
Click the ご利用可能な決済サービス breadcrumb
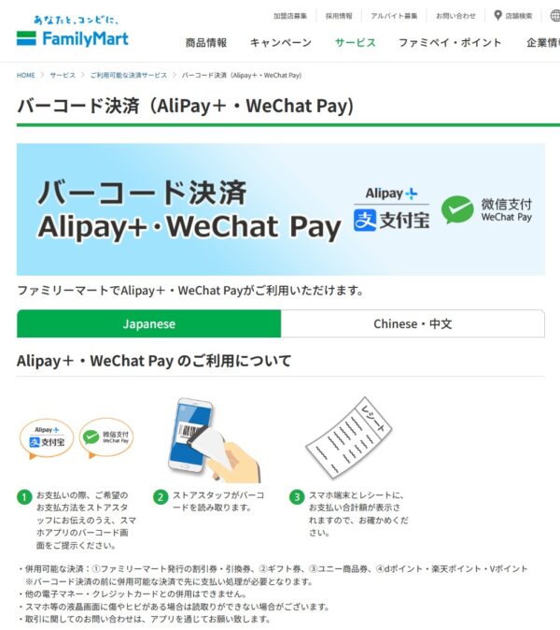(129, 75)
